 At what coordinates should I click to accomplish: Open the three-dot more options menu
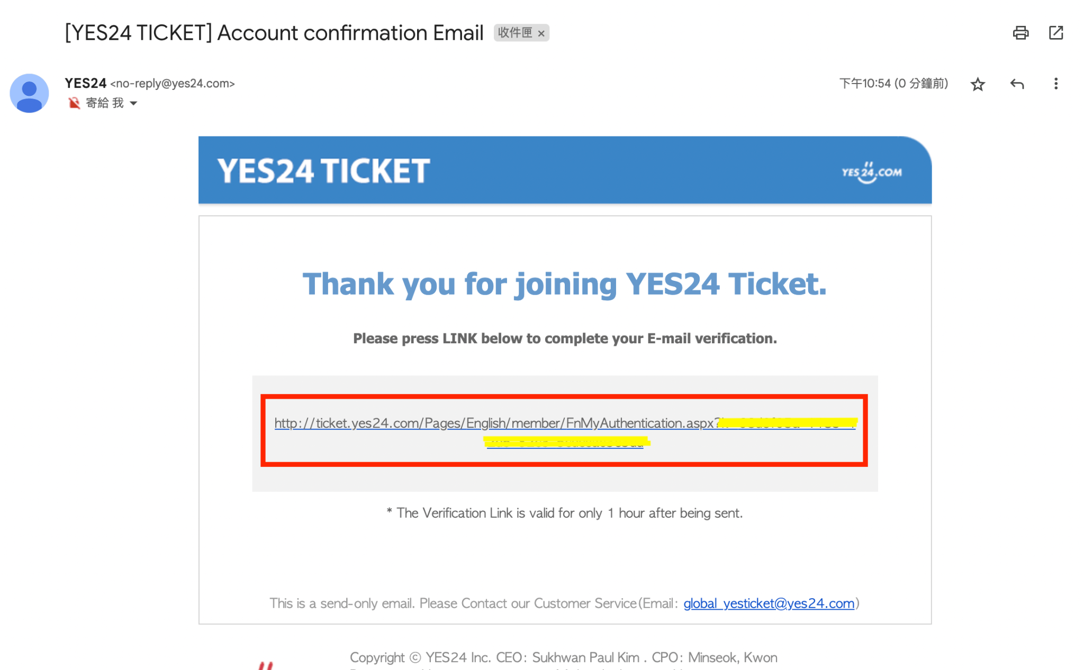click(x=1055, y=84)
